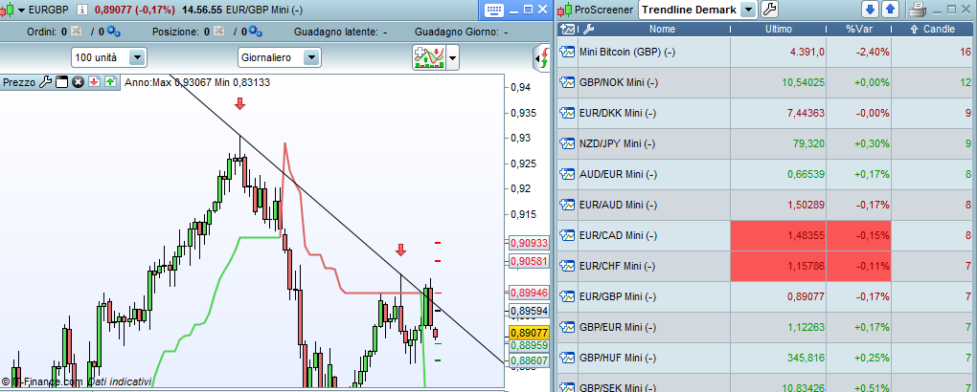Move Prezzo panel down with red arrow
This screenshot has height=392, width=977.
click(94, 82)
